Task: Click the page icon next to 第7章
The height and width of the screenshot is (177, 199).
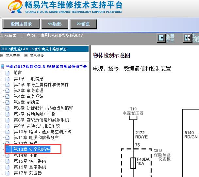Action: (x=8, y=114)
